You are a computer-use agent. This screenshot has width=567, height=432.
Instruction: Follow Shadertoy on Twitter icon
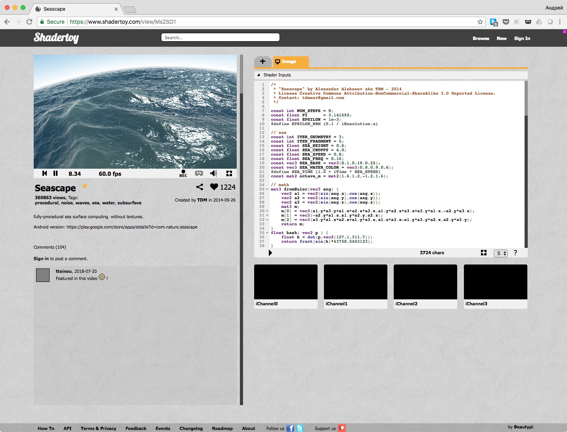pyautogui.click(x=300, y=428)
